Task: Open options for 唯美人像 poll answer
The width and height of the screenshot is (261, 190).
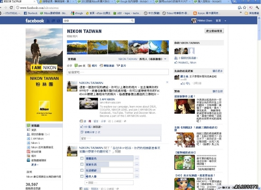Action: [x=137, y=176]
